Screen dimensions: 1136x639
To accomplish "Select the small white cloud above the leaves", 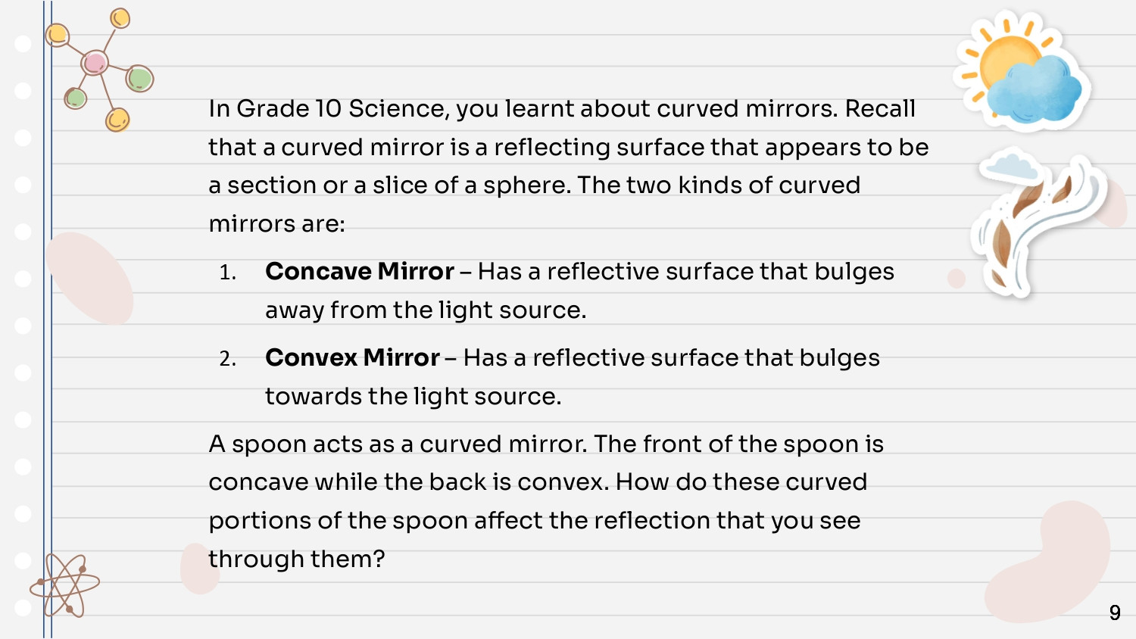I will point(1010,167).
